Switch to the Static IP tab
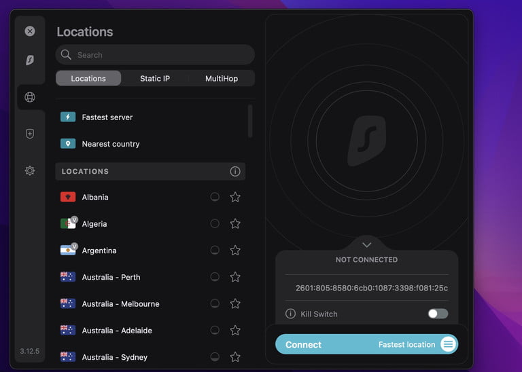This screenshot has width=522, height=372. [155, 79]
